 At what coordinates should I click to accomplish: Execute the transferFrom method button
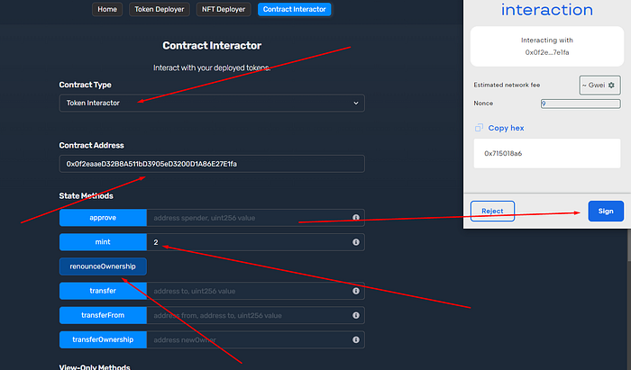[103, 315]
